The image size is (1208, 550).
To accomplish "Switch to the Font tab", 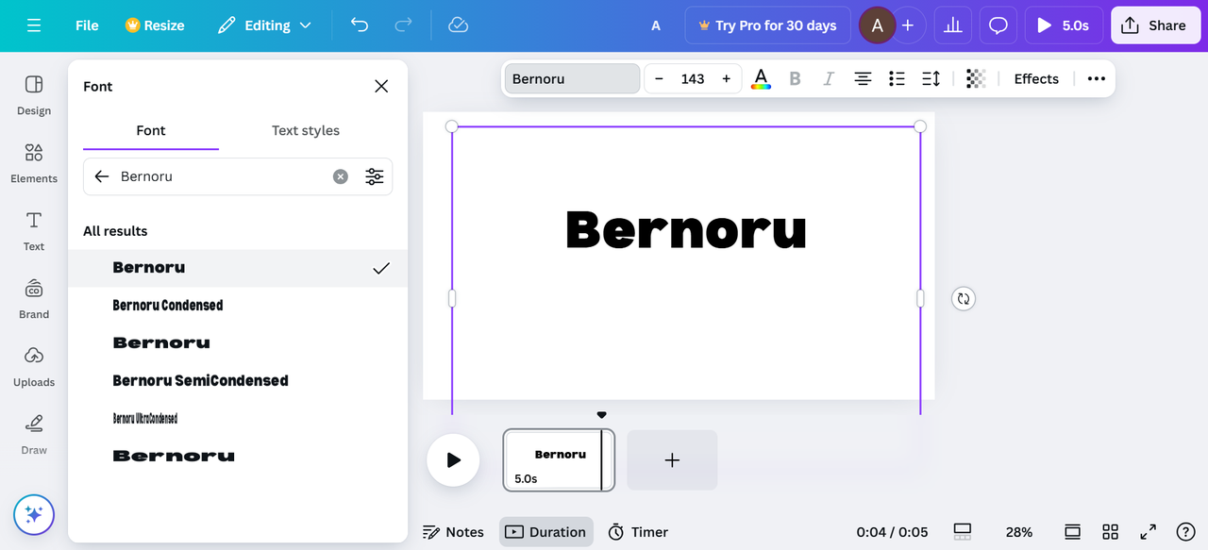I will point(151,130).
